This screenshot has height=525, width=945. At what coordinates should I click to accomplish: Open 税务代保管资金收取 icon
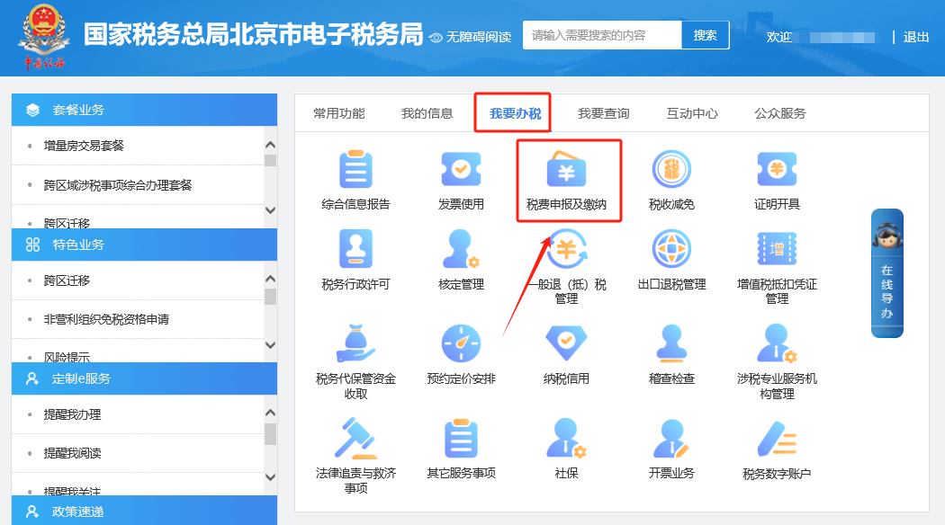(x=355, y=343)
